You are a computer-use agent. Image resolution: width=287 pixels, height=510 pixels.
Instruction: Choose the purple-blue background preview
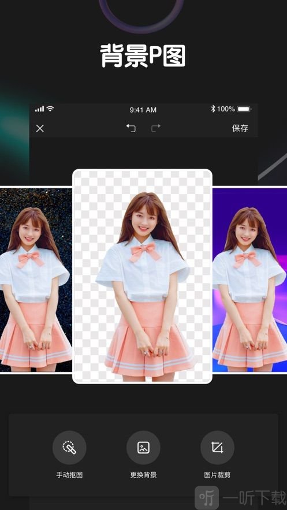click(x=249, y=280)
